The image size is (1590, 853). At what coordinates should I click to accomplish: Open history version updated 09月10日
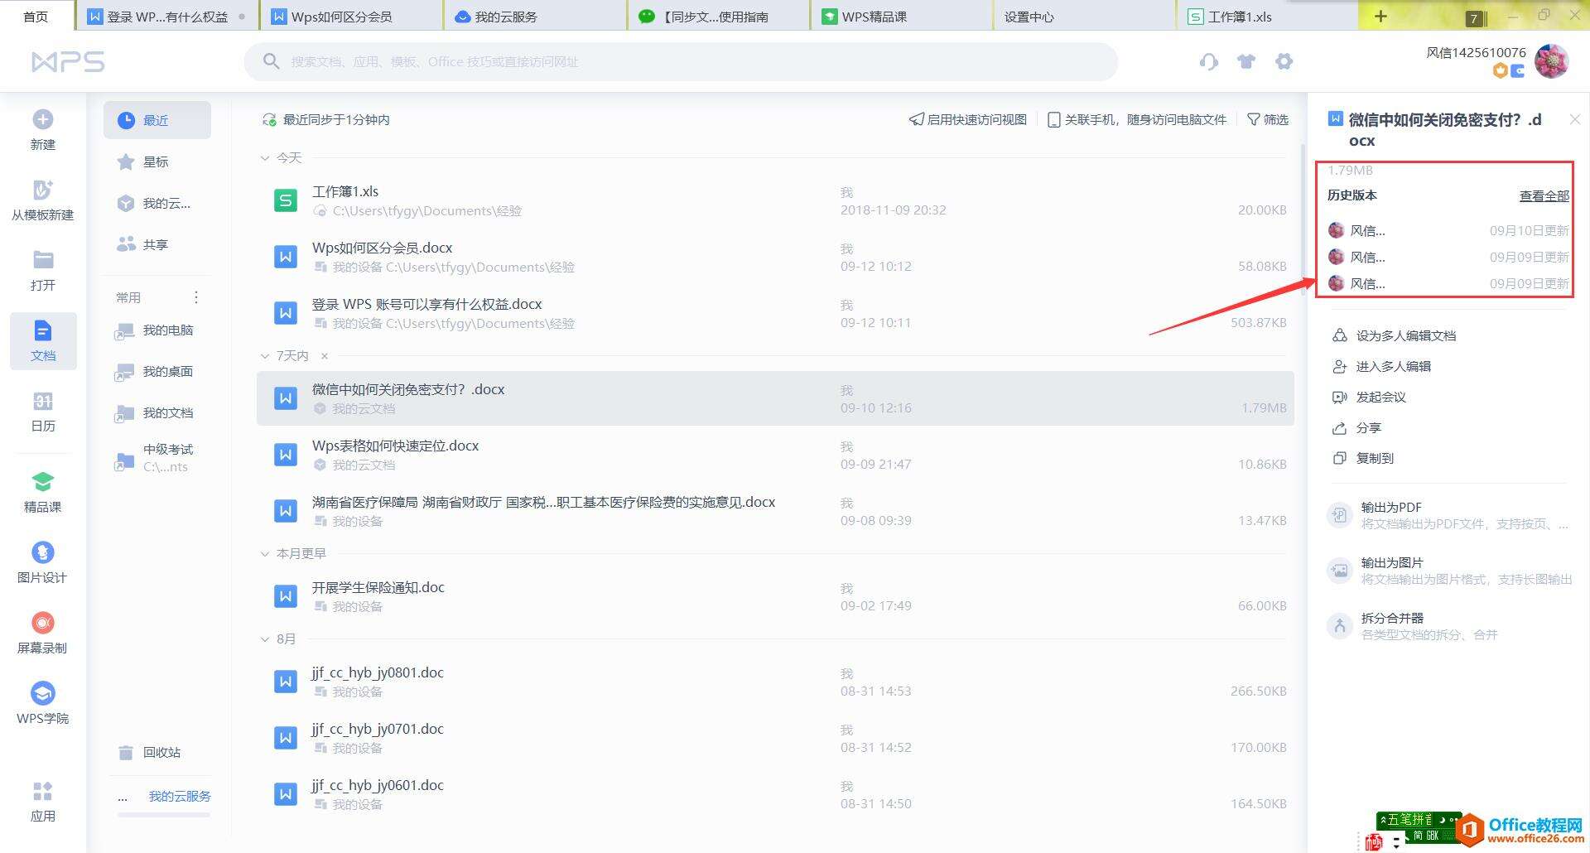[1448, 231]
